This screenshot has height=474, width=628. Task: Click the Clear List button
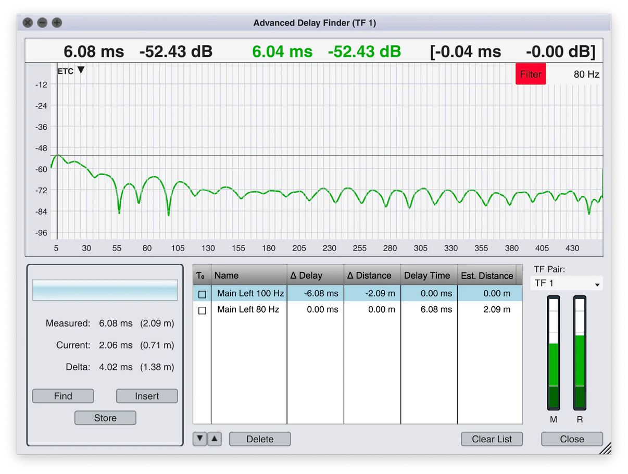tap(492, 439)
